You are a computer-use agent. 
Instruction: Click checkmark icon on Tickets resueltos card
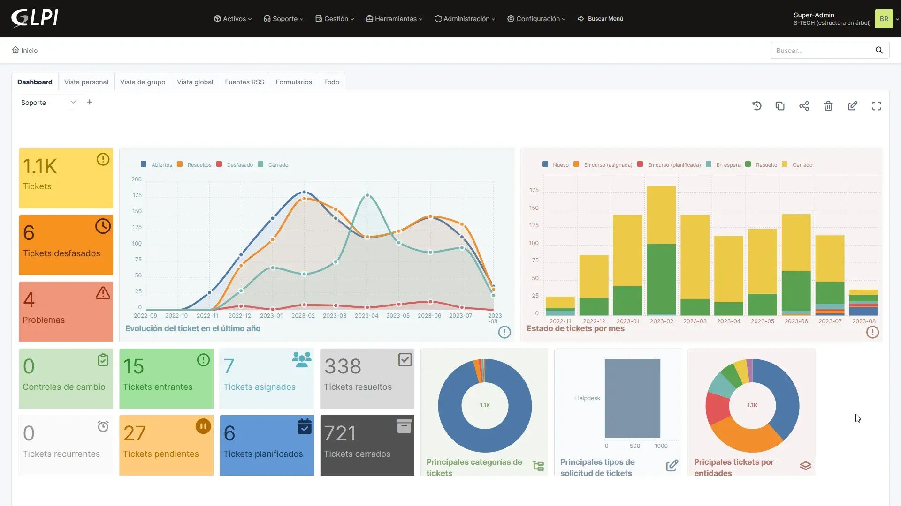coord(405,359)
